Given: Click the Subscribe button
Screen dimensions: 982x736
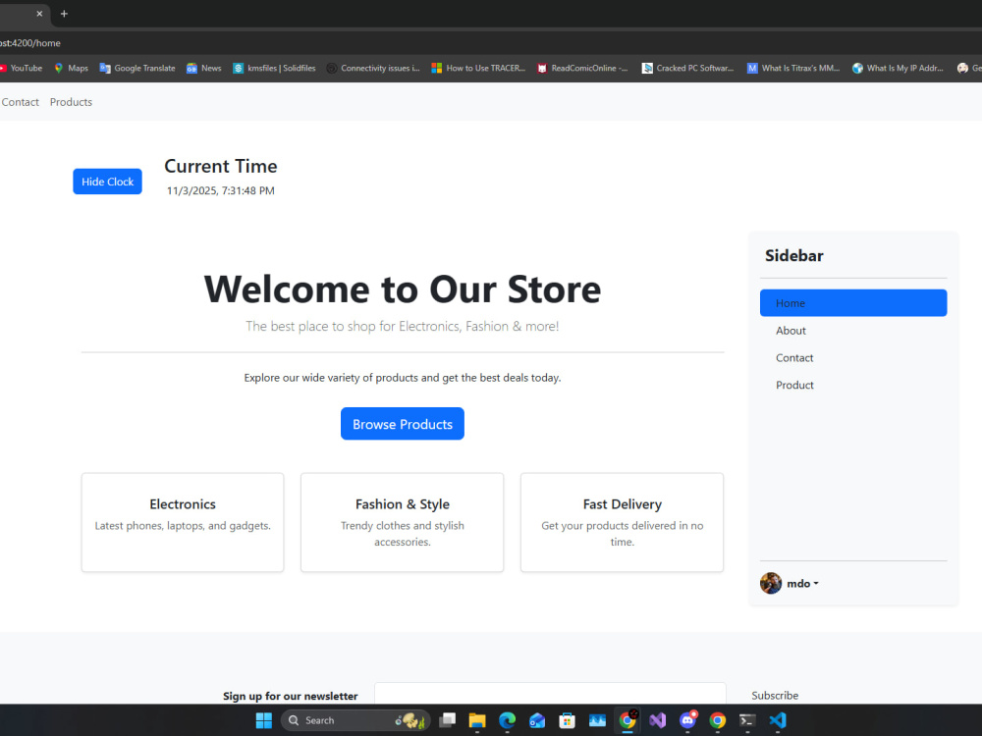Looking at the screenshot, I should [x=775, y=696].
